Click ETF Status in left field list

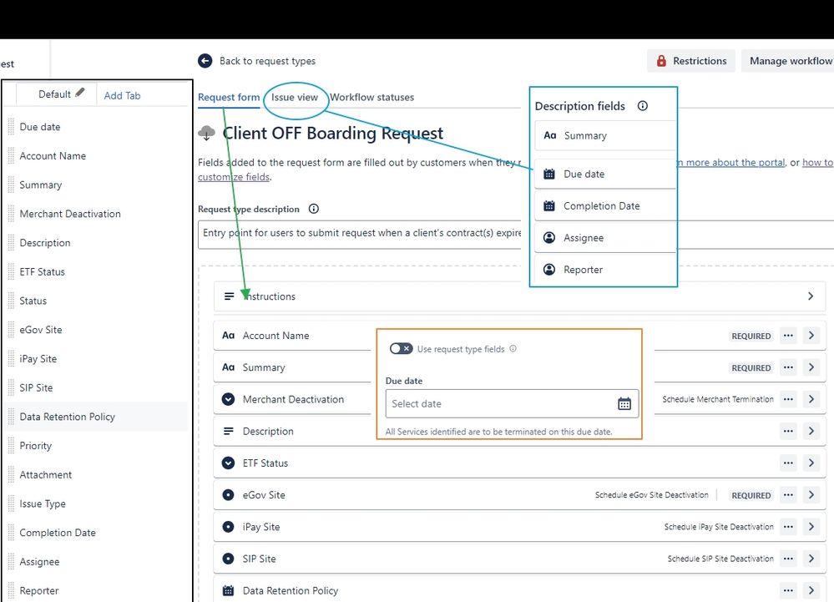point(42,271)
